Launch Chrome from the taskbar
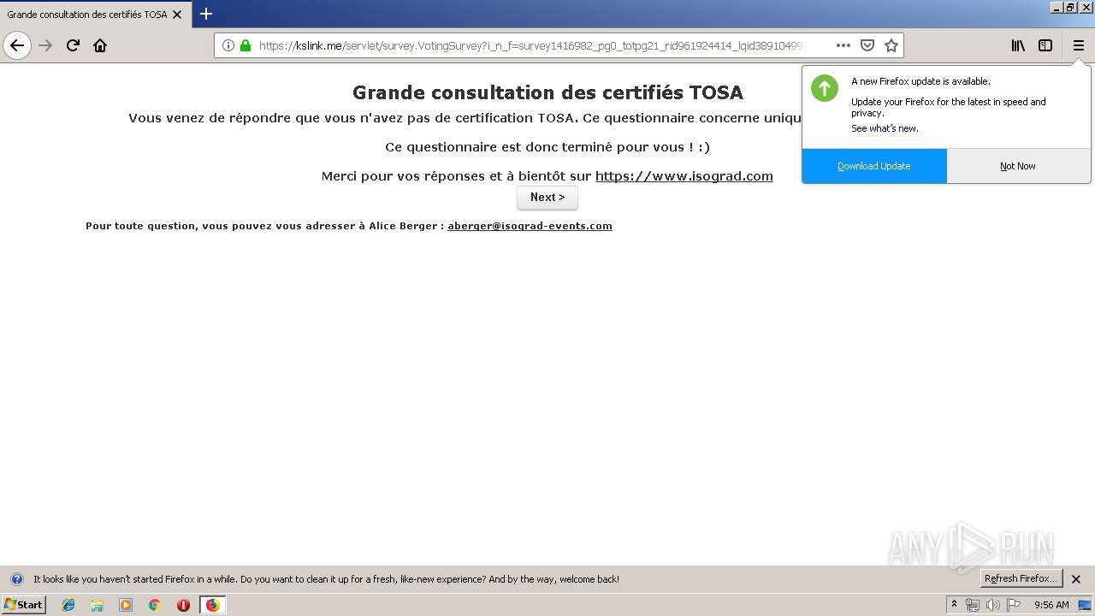1095x616 pixels. tap(155, 605)
